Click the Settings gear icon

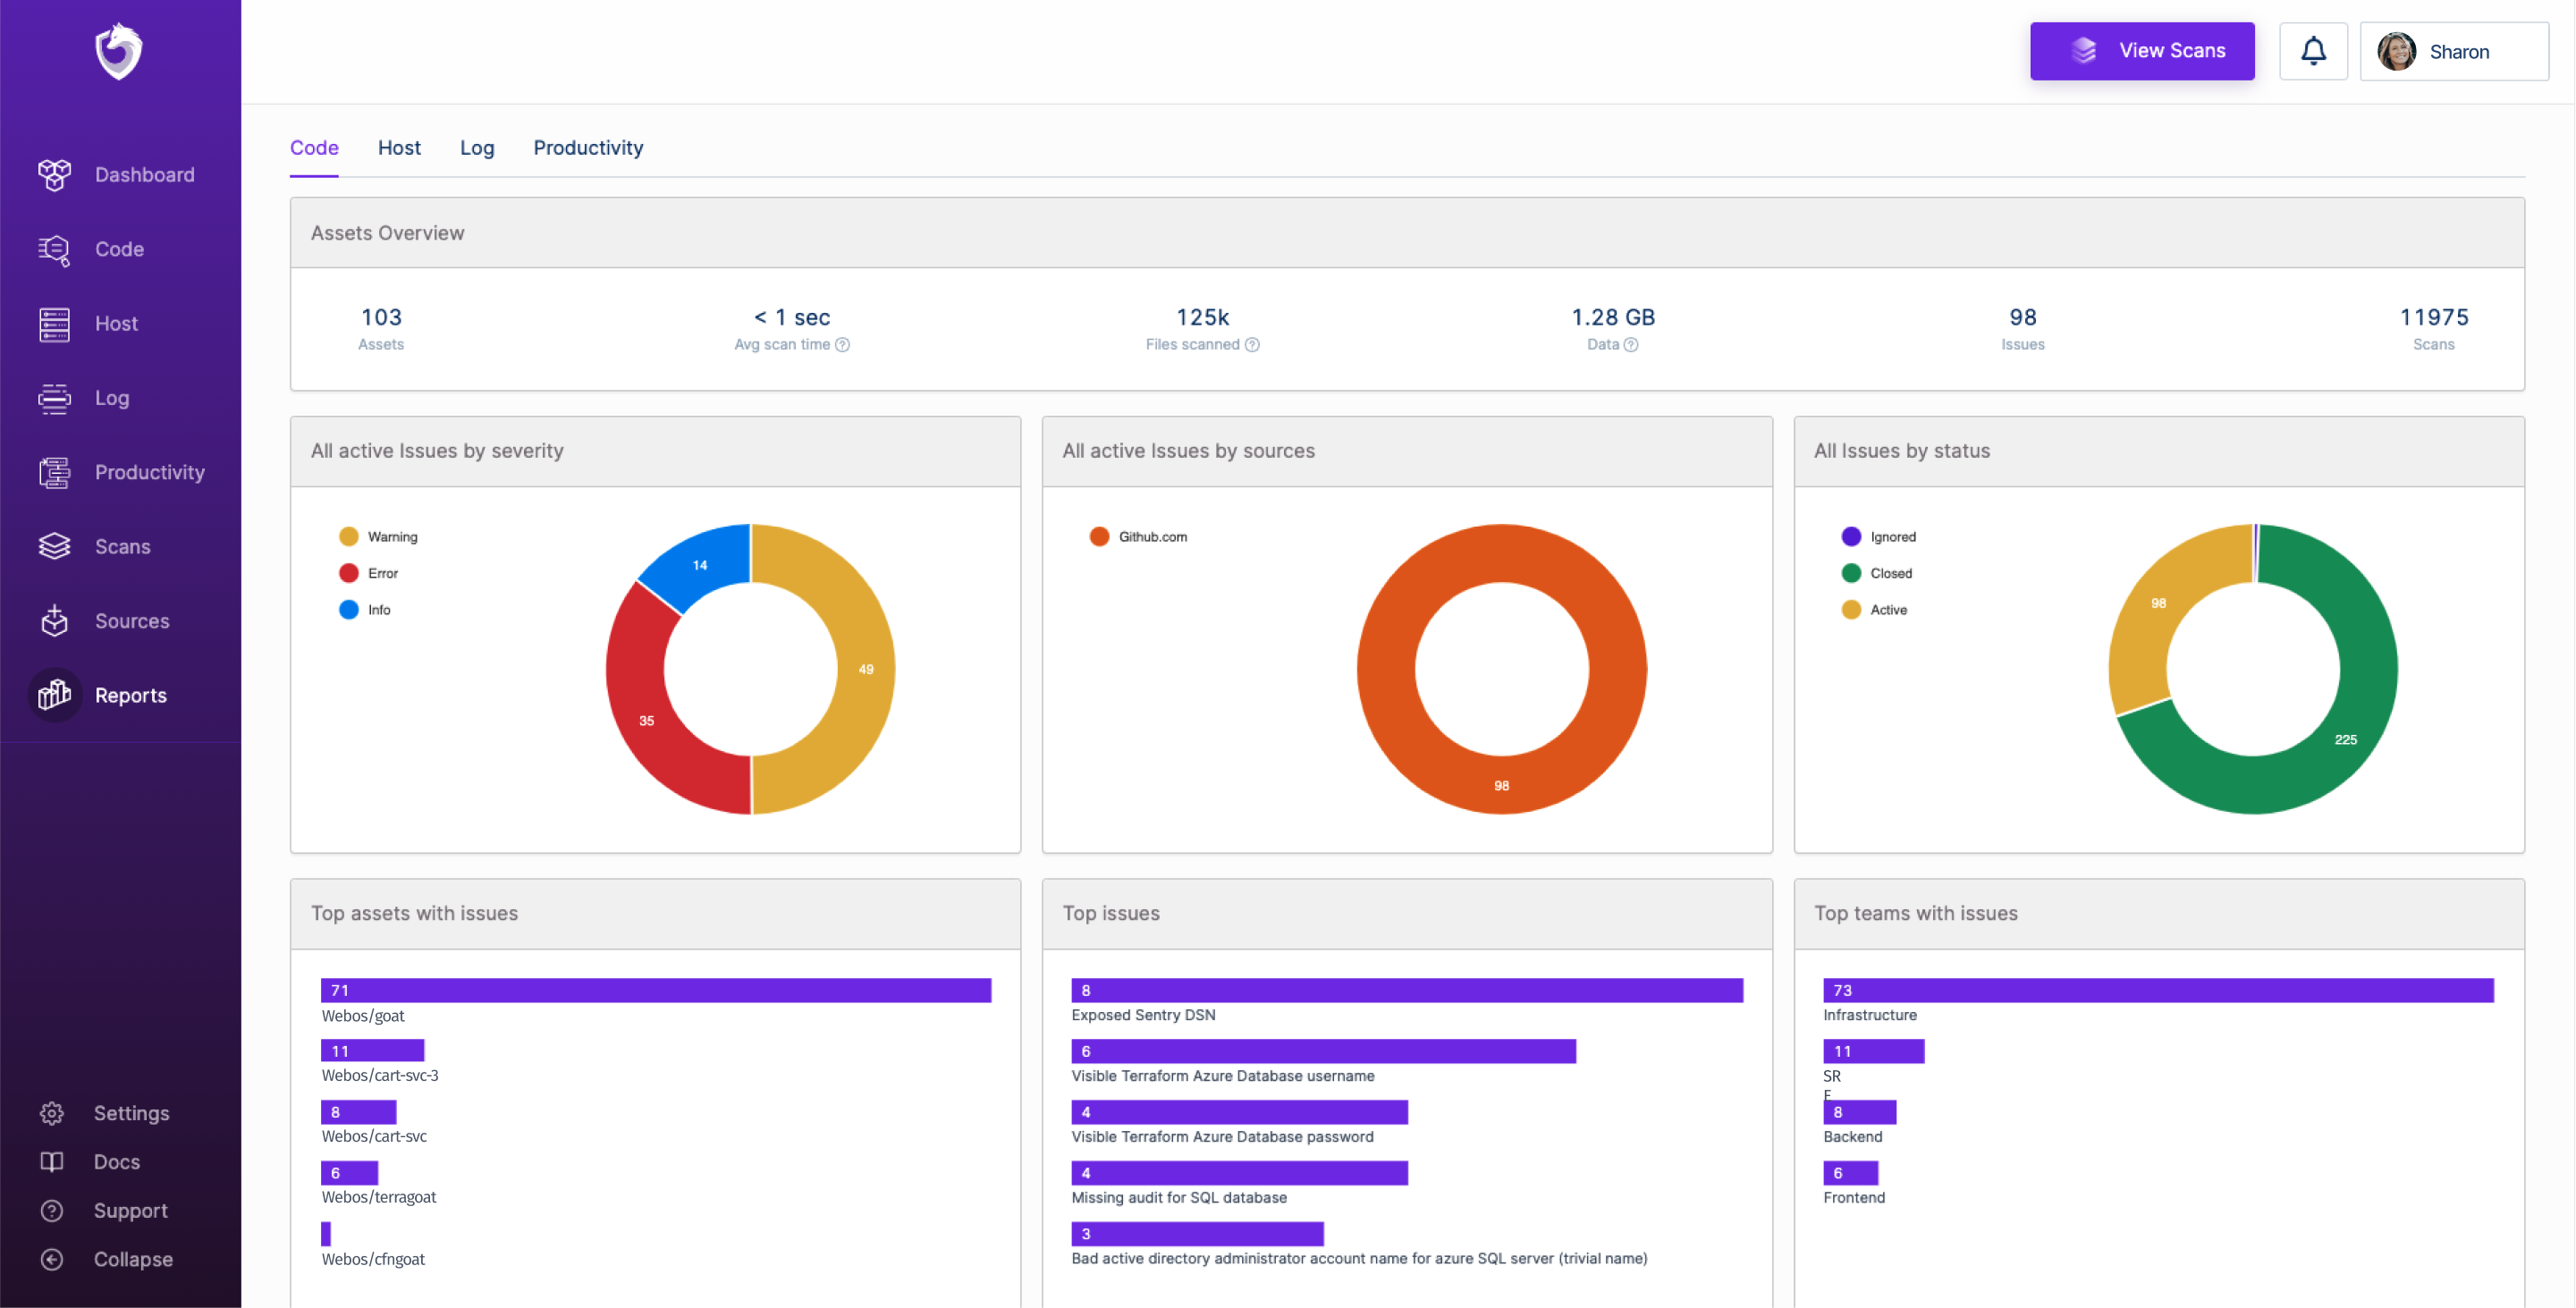click(x=52, y=1112)
